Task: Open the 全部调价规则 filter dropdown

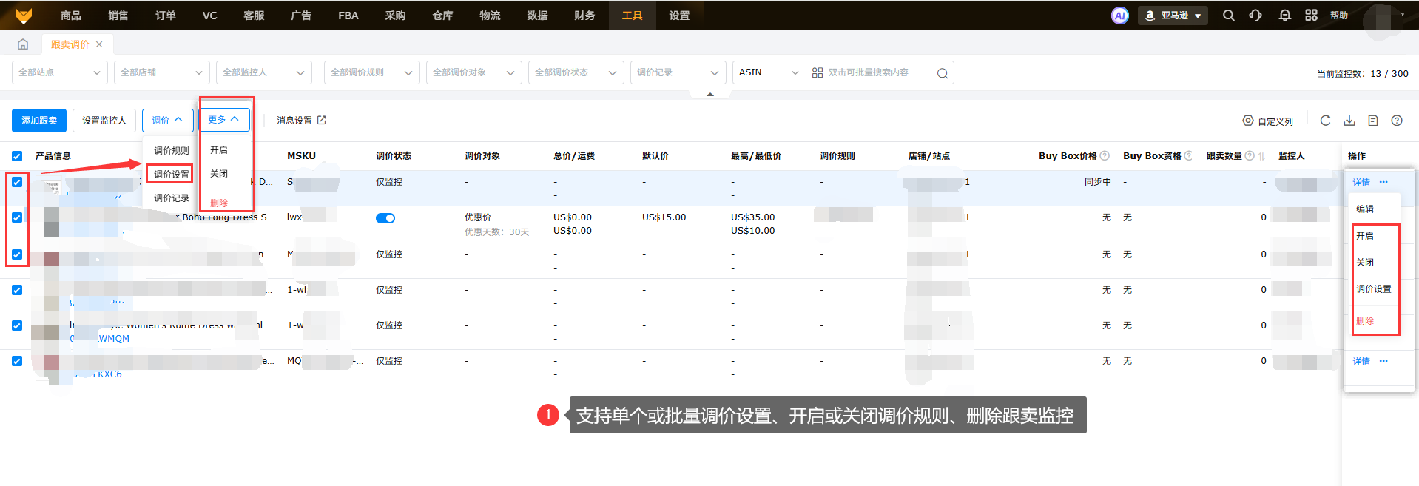Action: coord(371,72)
